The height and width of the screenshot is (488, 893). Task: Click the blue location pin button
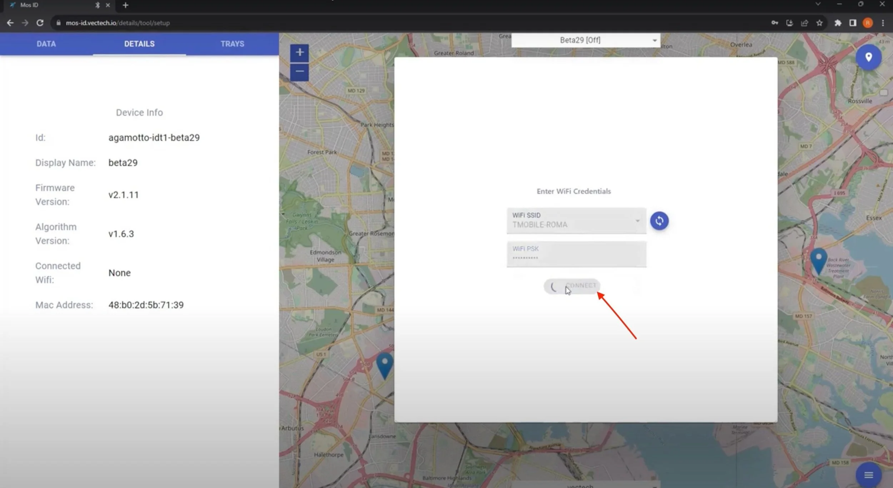[x=868, y=57]
